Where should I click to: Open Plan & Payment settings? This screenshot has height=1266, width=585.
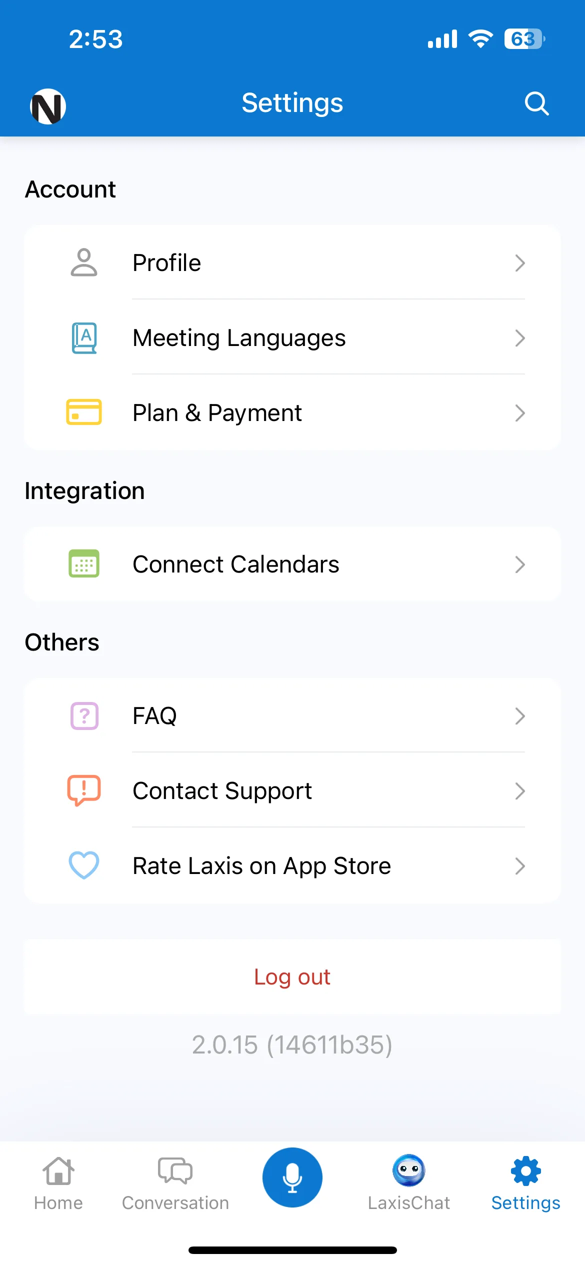coord(292,412)
